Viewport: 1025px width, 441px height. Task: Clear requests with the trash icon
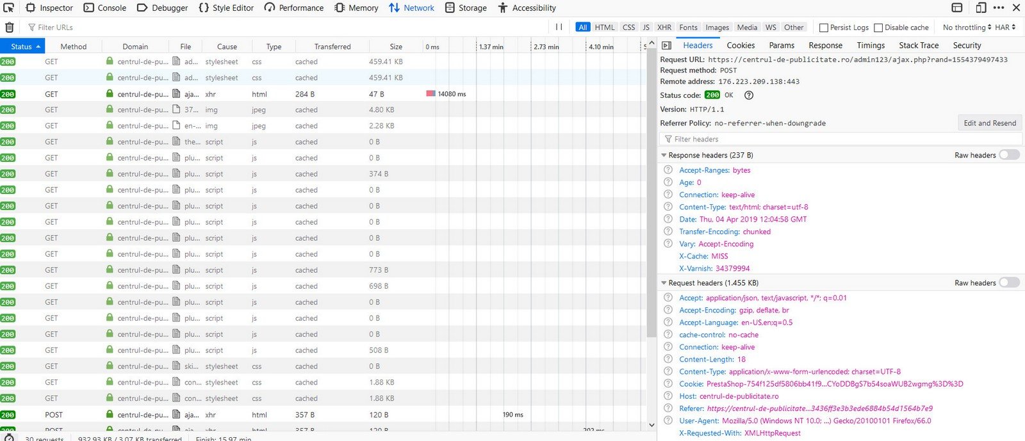point(9,27)
